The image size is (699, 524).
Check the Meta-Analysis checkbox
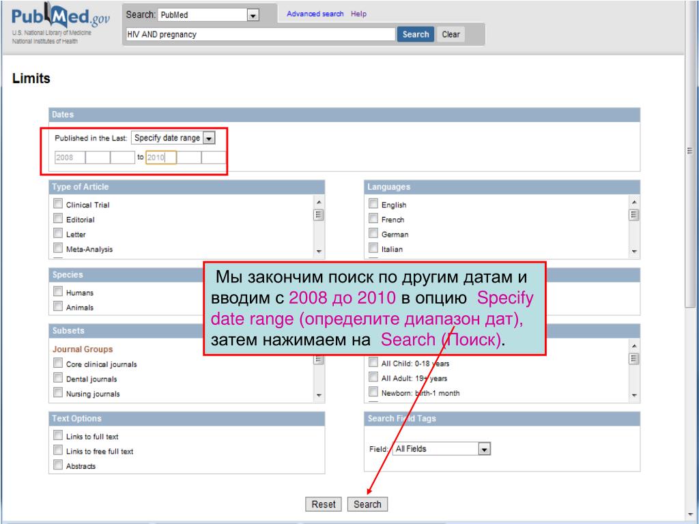tap(58, 248)
